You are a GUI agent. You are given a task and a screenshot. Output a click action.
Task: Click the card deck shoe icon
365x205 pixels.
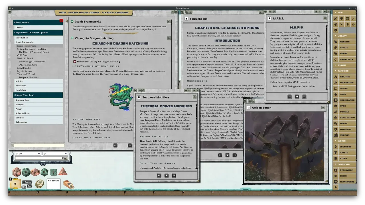(68, 184)
